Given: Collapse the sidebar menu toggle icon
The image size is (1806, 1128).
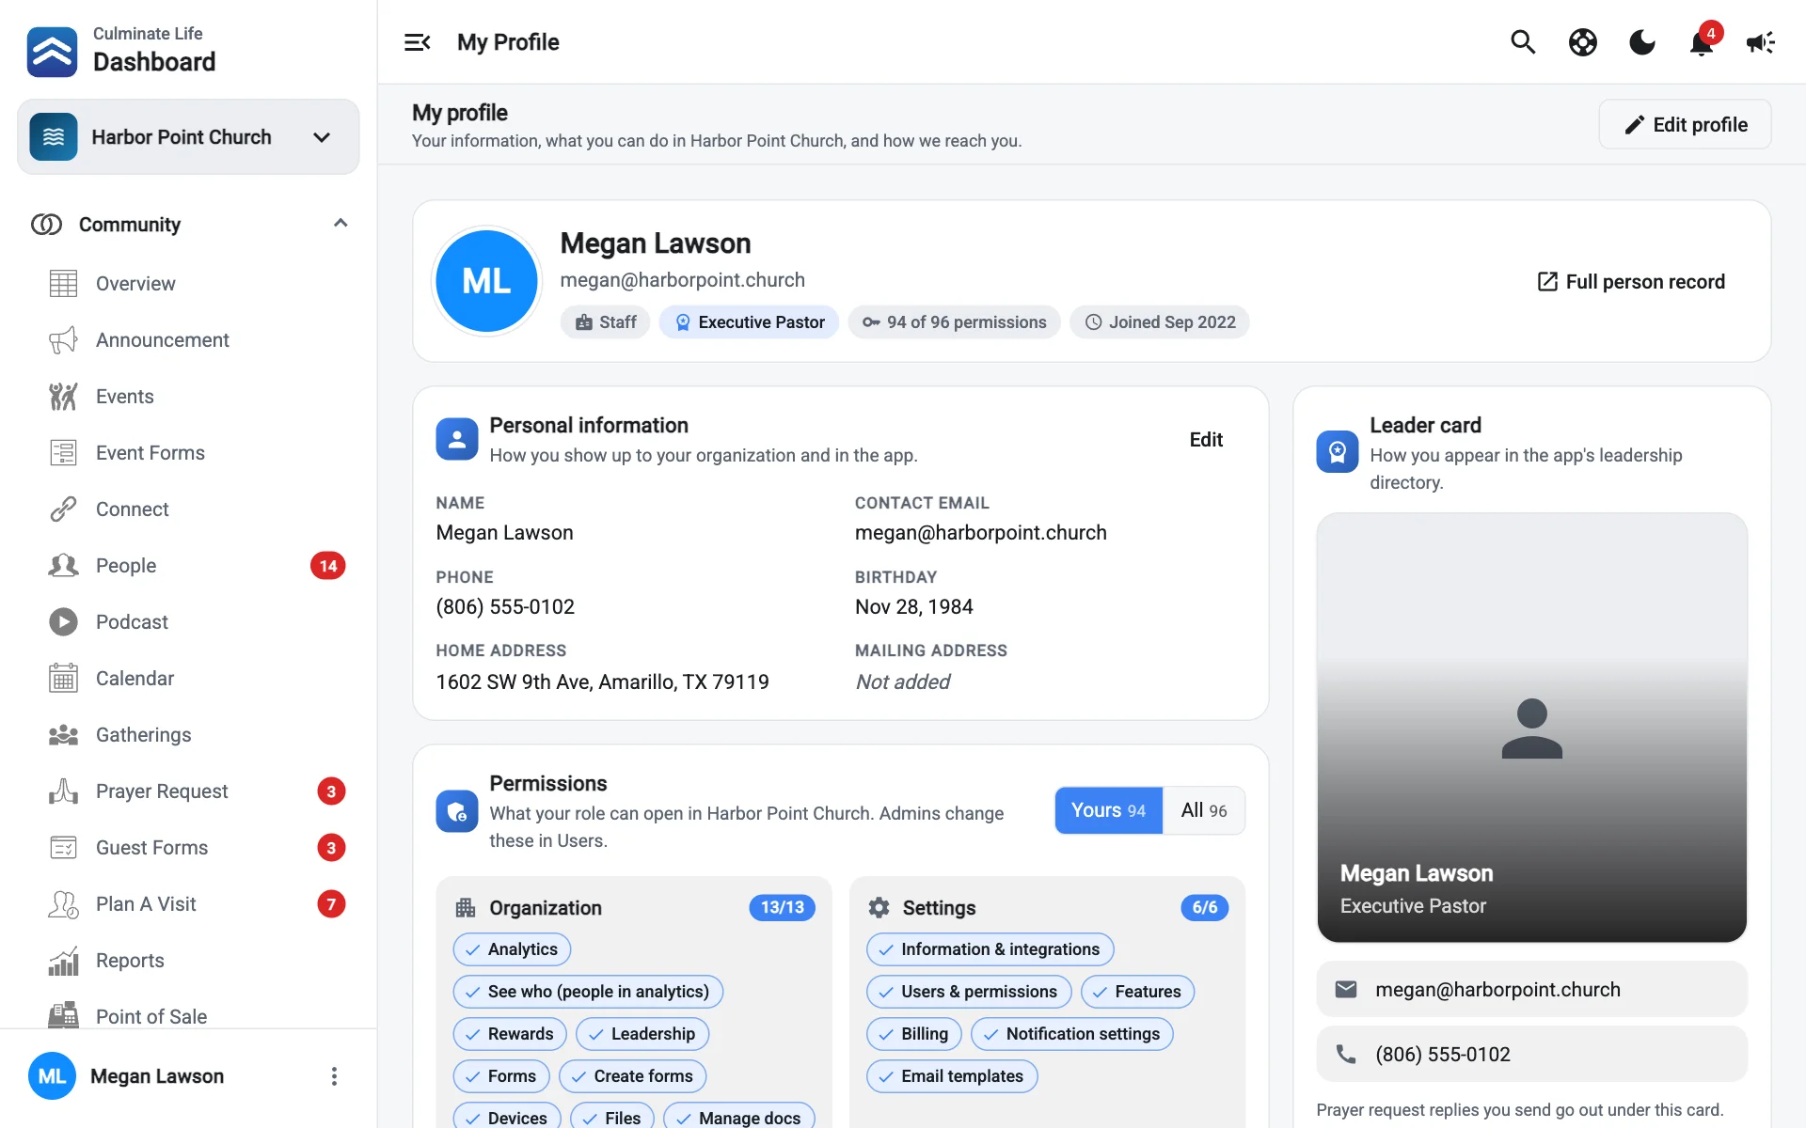Looking at the screenshot, I should [x=418, y=42].
